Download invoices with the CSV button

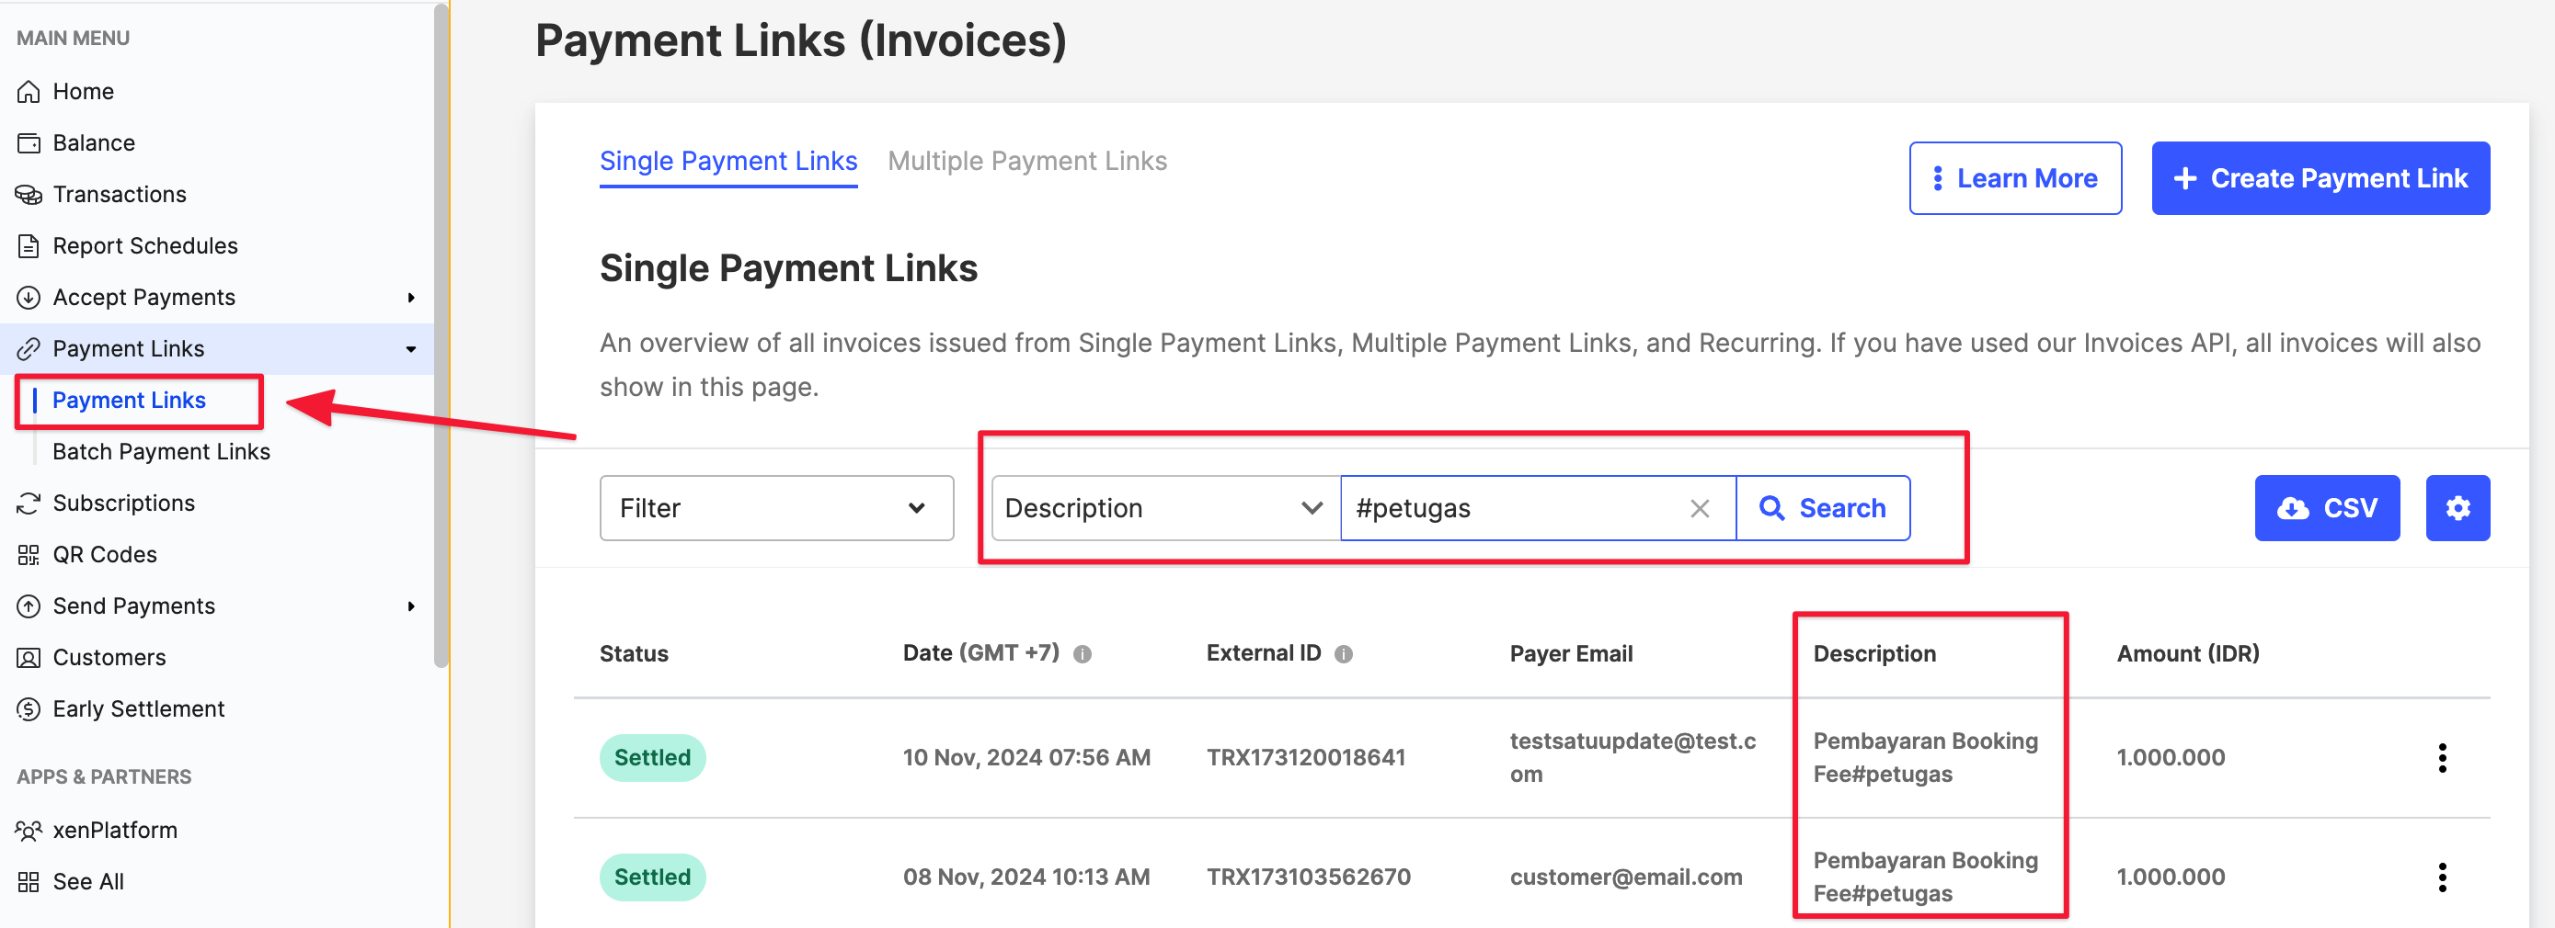[x=2326, y=508]
